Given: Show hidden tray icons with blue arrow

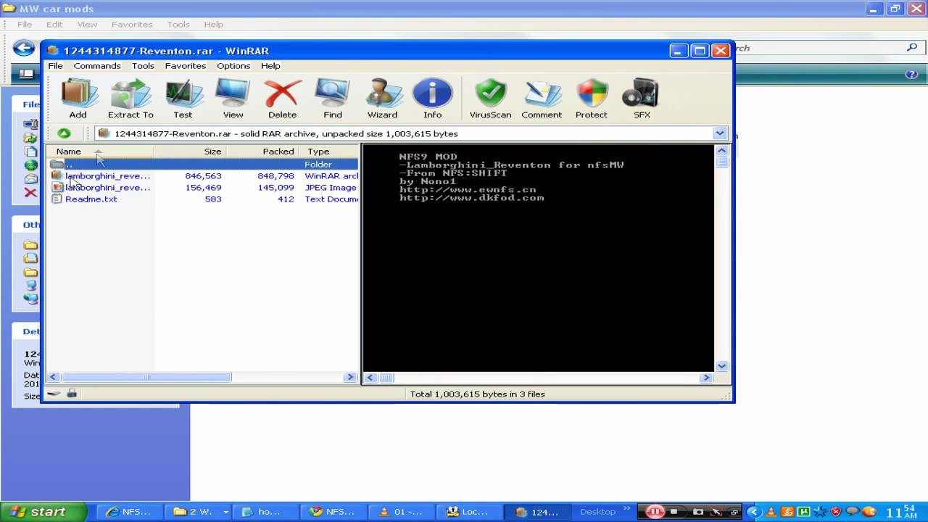Looking at the screenshot, I should pyautogui.click(x=753, y=512).
